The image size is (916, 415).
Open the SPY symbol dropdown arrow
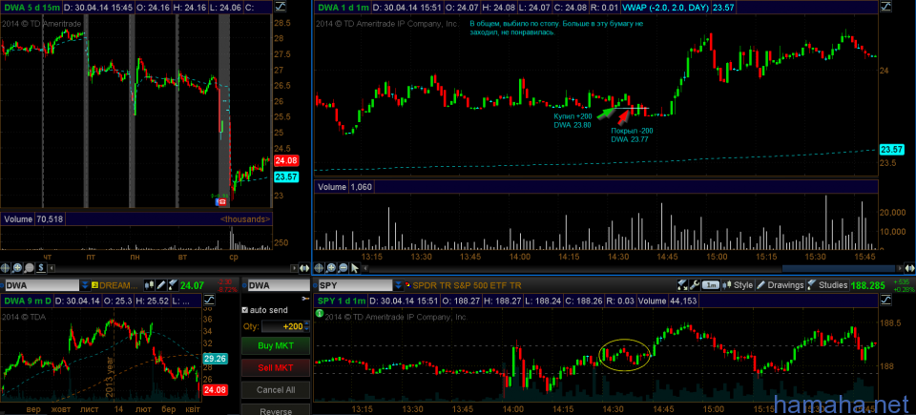click(398, 285)
